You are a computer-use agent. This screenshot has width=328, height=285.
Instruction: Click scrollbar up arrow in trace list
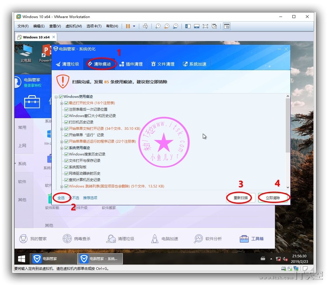tap(288, 96)
